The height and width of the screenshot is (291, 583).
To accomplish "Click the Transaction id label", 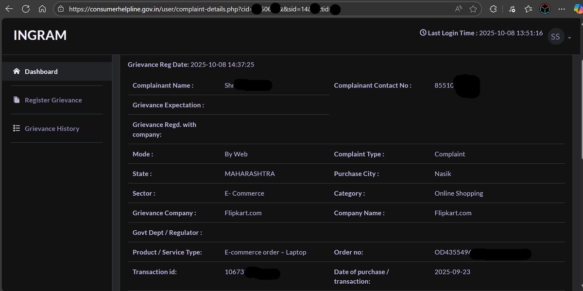I will pyautogui.click(x=154, y=272).
